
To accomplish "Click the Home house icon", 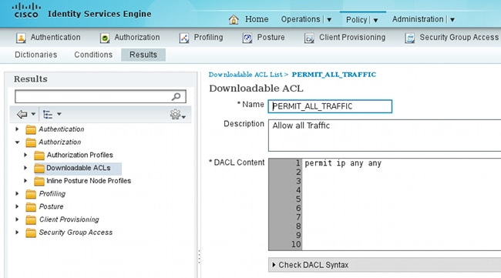I will (x=234, y=19).
